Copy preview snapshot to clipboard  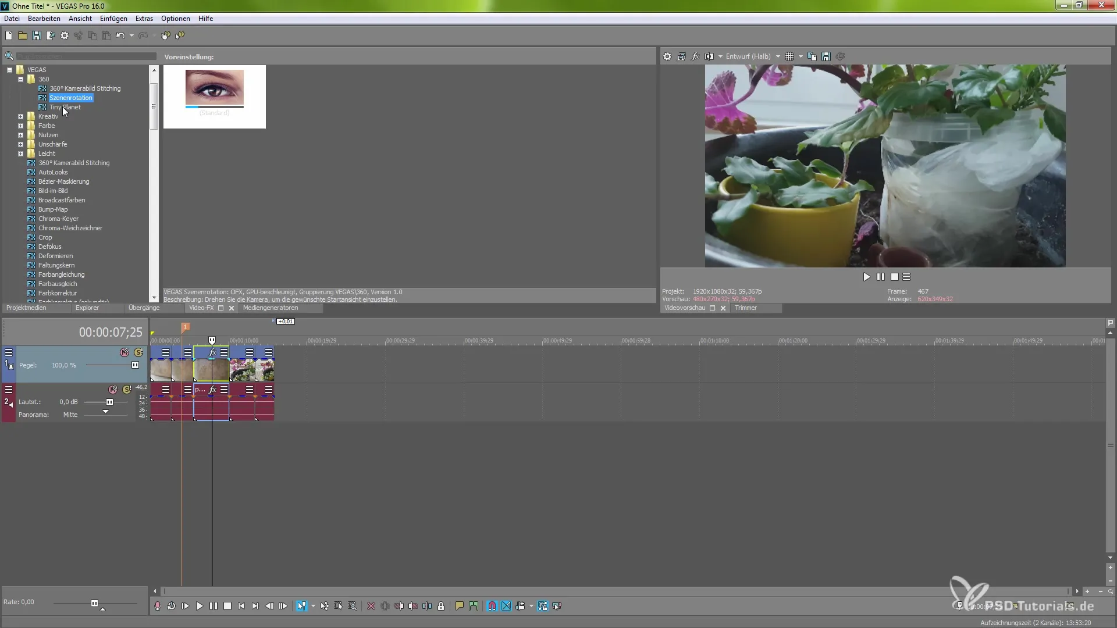[812, 56]
